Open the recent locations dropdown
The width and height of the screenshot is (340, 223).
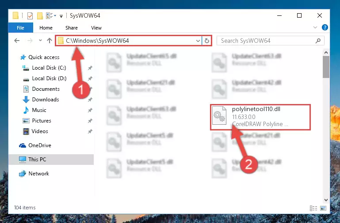point(40,40)
